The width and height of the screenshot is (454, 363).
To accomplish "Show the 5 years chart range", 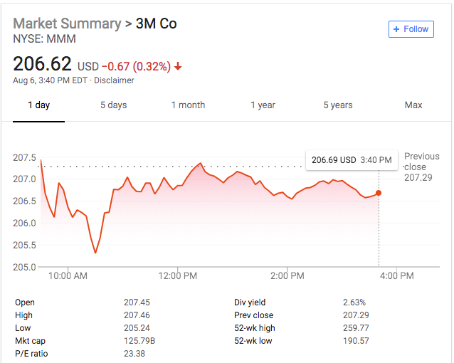I will (338, 105).
